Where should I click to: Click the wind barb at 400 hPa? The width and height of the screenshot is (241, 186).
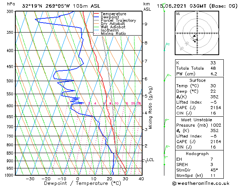pos(167,47)
